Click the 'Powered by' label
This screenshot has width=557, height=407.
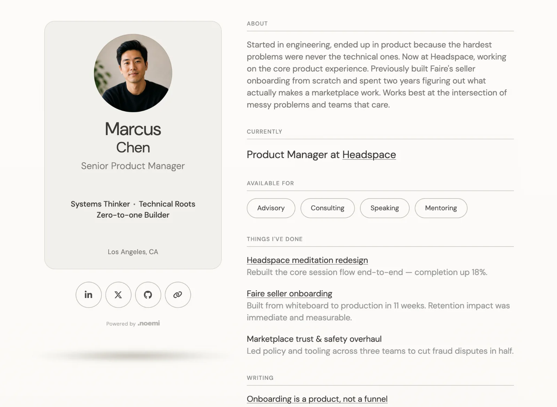click(121, 324)
